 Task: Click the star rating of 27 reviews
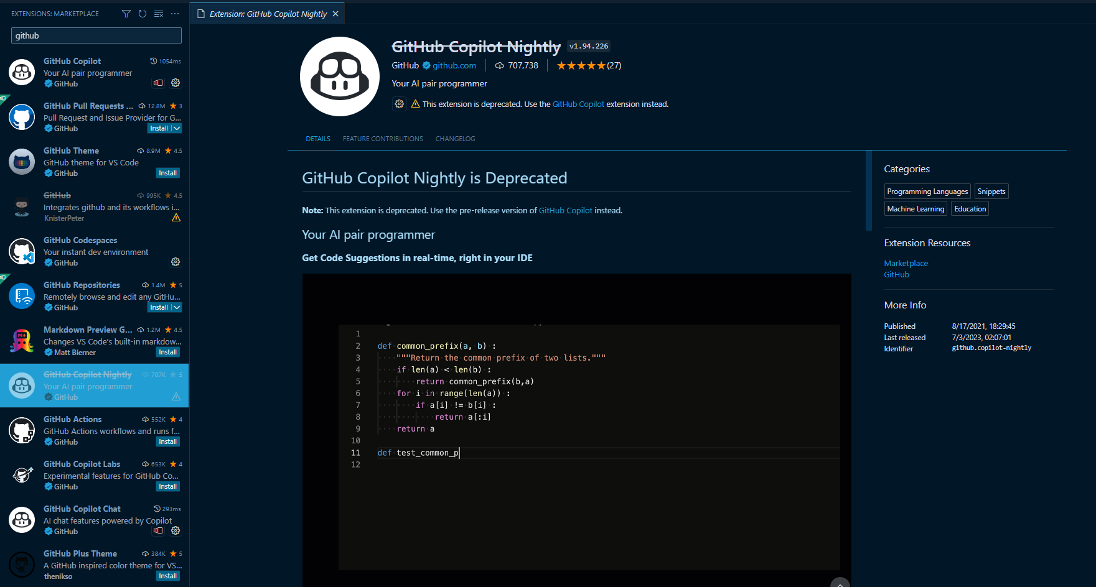[589, 65]
